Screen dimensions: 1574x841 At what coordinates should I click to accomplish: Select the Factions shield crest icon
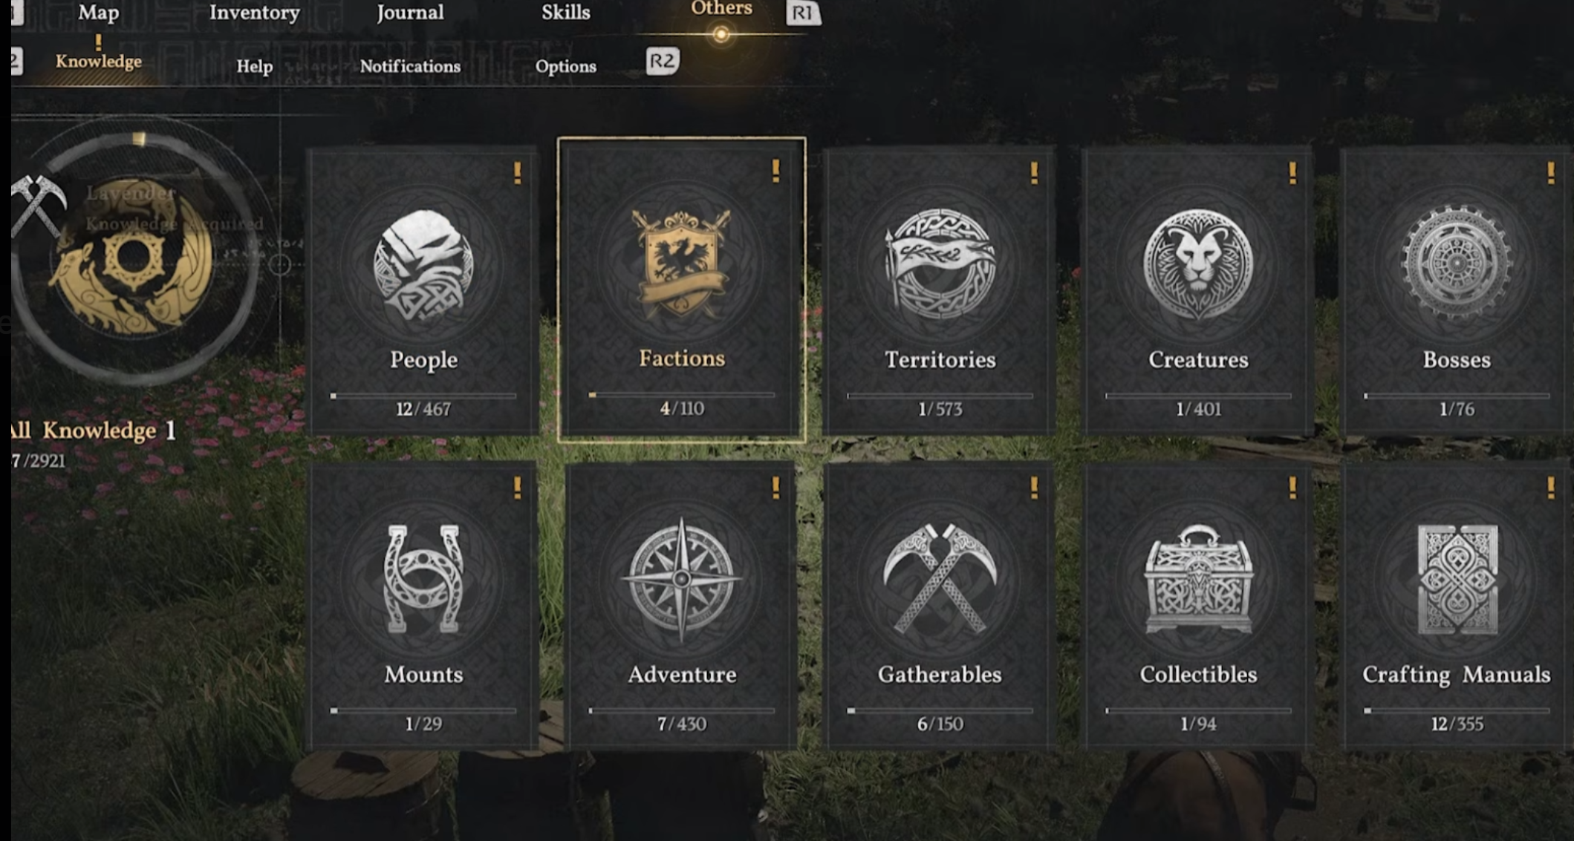coord(681,263)
